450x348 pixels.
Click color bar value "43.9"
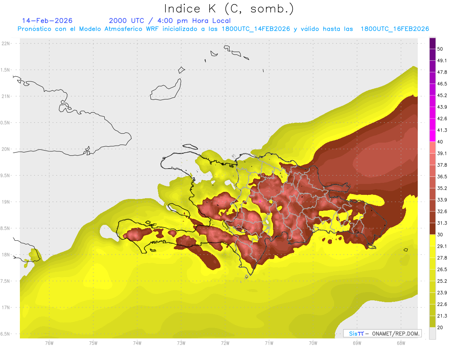[442, 107]
